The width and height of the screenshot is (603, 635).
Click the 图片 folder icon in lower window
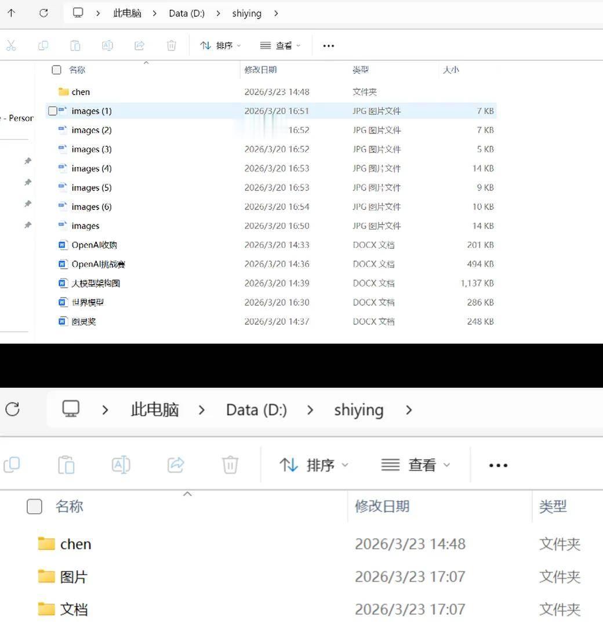pyautogui.click(x=46, y=576)
